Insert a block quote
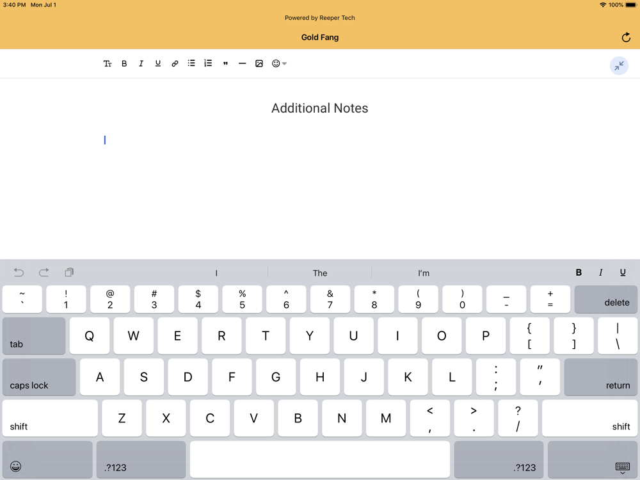This screenshot has width=640, height=480. click(x=225, y=63)
